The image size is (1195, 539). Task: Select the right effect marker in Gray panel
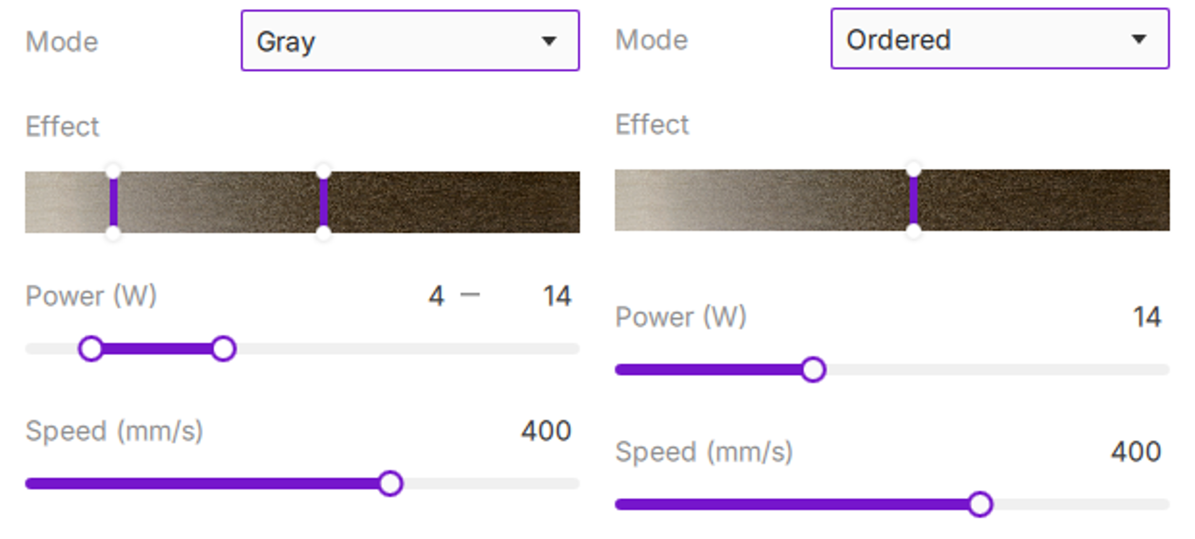click(324, 202)
